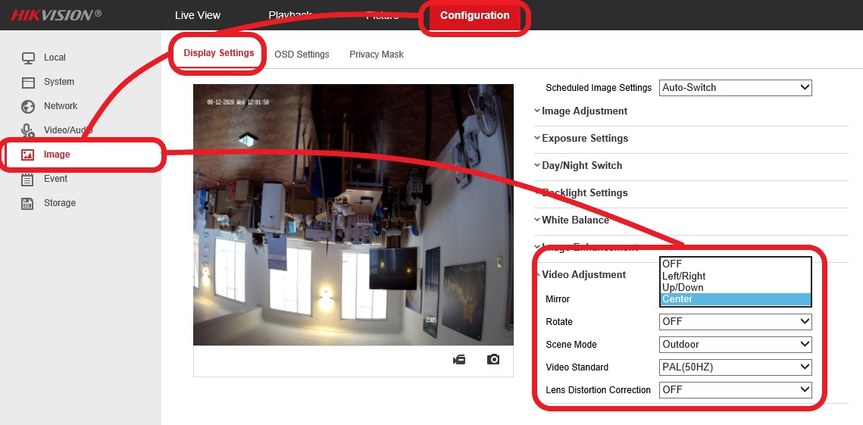
Task: Switch to the Privacy Mask tab
Action: [x=377, y=55]
